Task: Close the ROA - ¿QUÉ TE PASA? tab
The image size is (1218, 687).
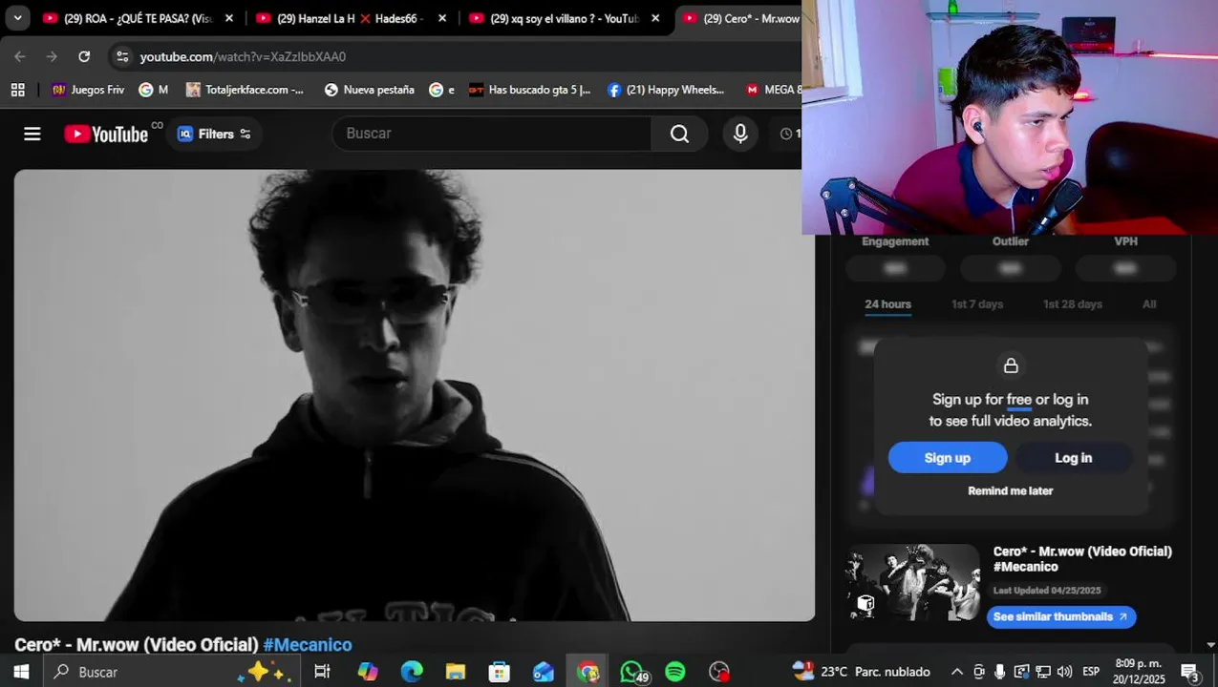Action: pos(229,18)
